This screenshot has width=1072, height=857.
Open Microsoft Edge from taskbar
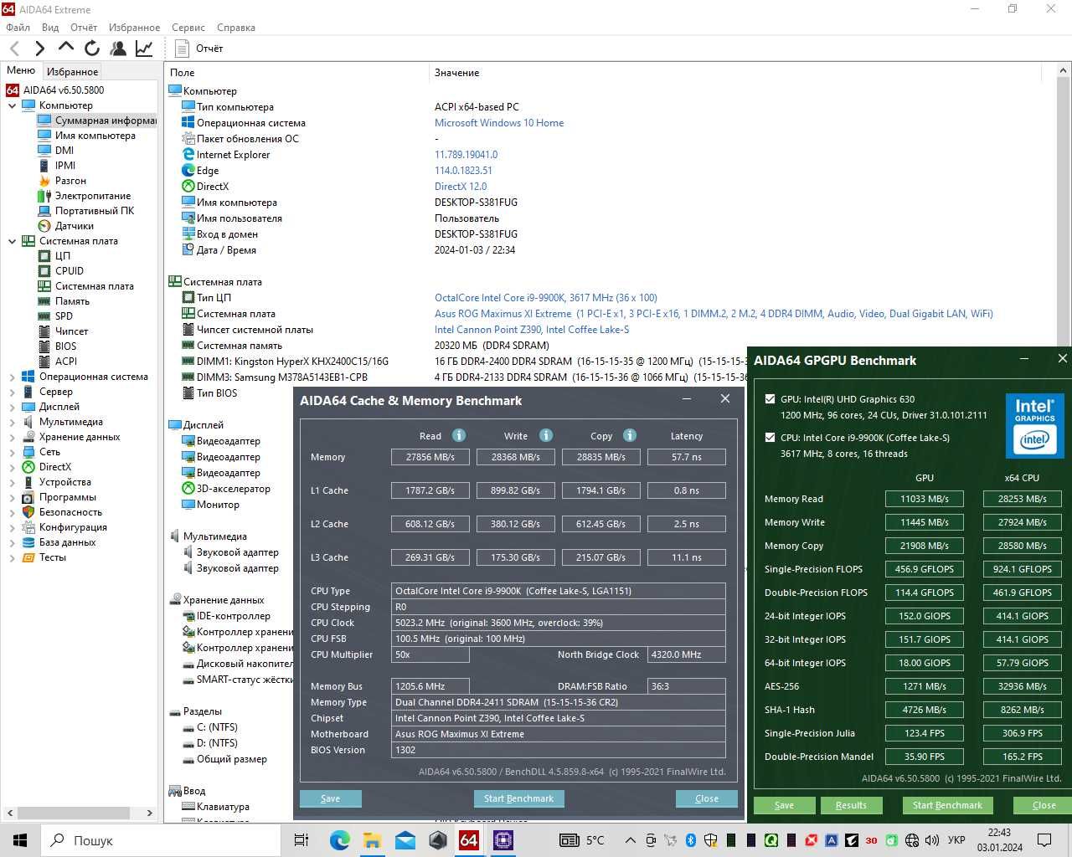pos(339,840)
